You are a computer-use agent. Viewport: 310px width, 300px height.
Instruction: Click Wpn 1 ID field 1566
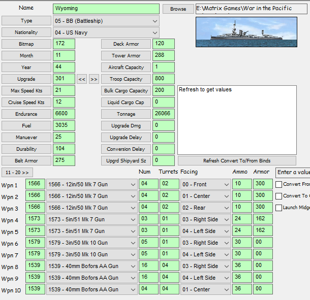point(35,184)
